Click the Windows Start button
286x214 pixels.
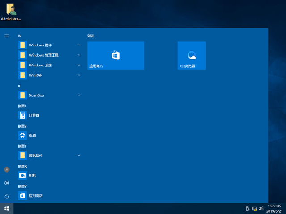(7, 208)
